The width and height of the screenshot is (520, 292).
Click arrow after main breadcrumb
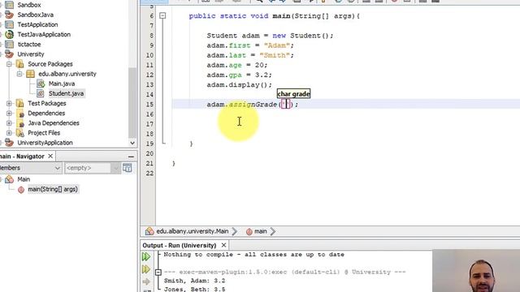(x=273, y=231)
